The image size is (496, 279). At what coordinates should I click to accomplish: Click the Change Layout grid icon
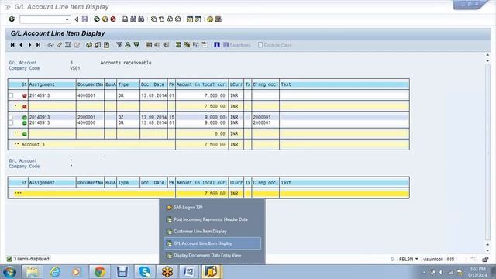coord(149,45)
